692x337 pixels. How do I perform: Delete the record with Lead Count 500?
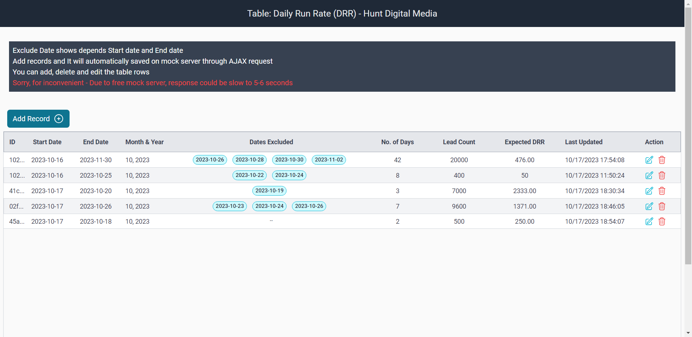[662, 222]
